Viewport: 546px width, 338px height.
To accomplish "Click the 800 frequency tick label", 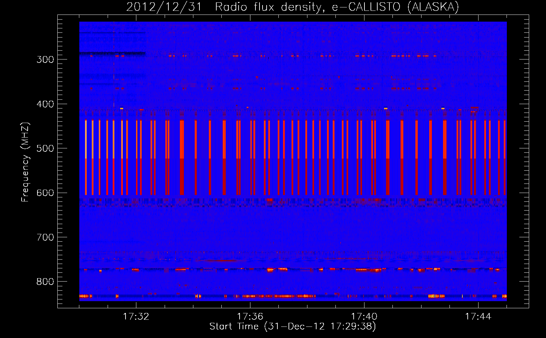I will tap(45, 282).
